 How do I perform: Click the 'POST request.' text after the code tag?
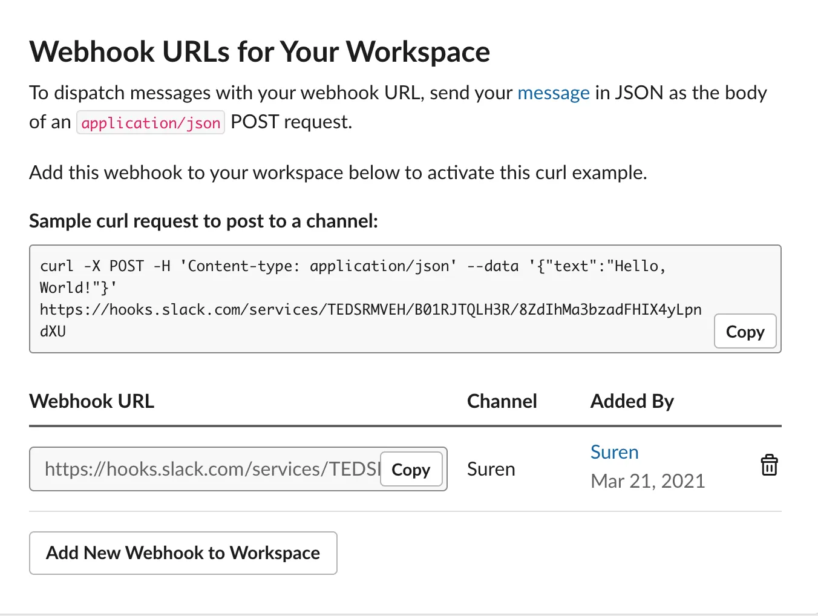pos(291,122)
